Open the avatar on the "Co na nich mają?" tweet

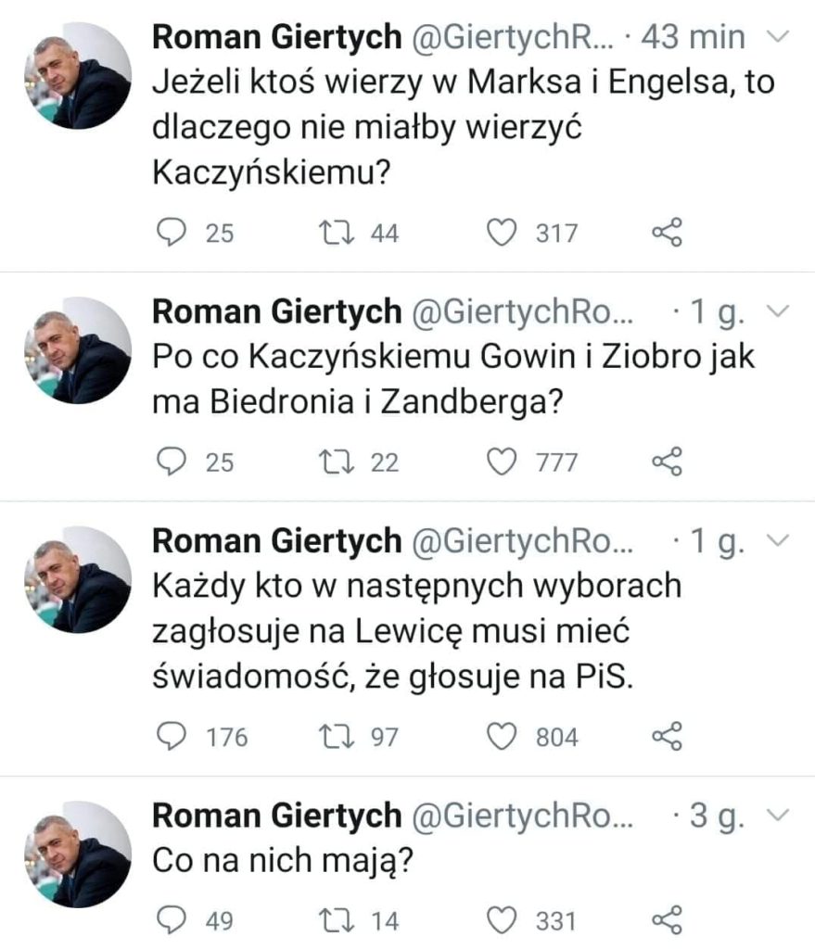click(x=78, y=854)
